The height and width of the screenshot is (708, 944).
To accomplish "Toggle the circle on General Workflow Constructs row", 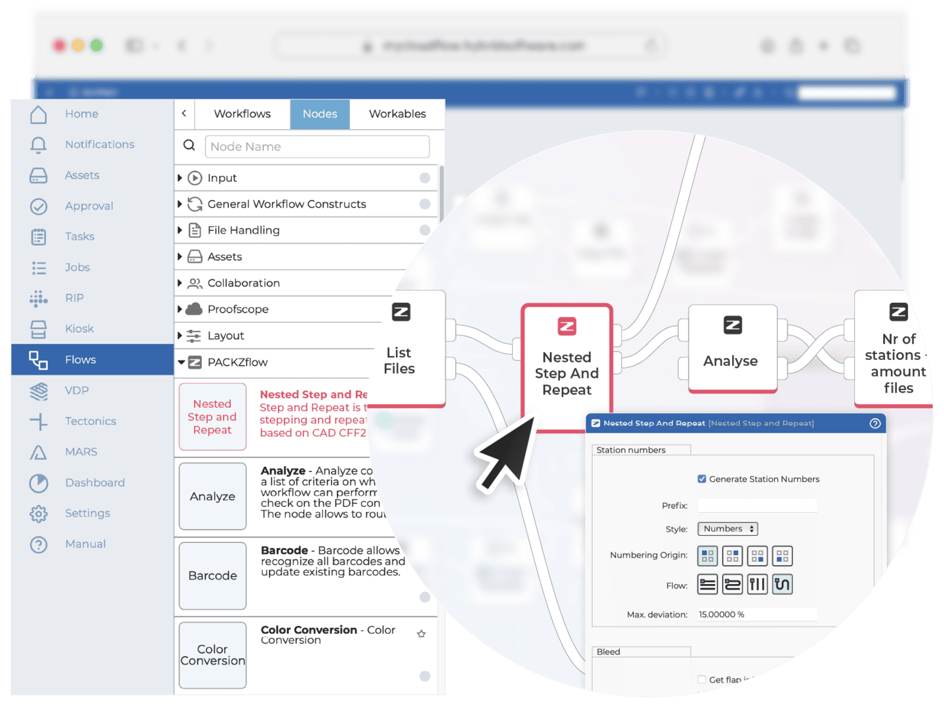I will tap(425, 204).
